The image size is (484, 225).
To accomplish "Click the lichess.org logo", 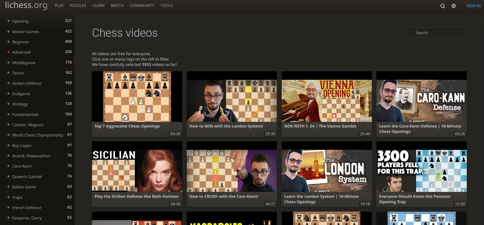I will [26, 5].
